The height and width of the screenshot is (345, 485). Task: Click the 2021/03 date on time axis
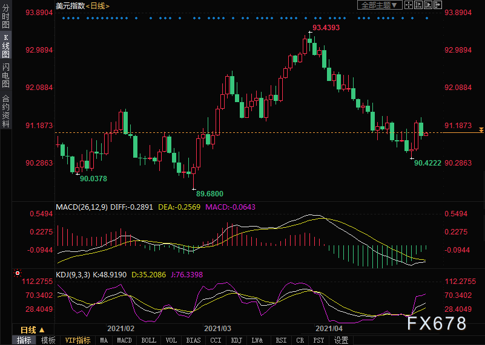click(x=218, y=328)
